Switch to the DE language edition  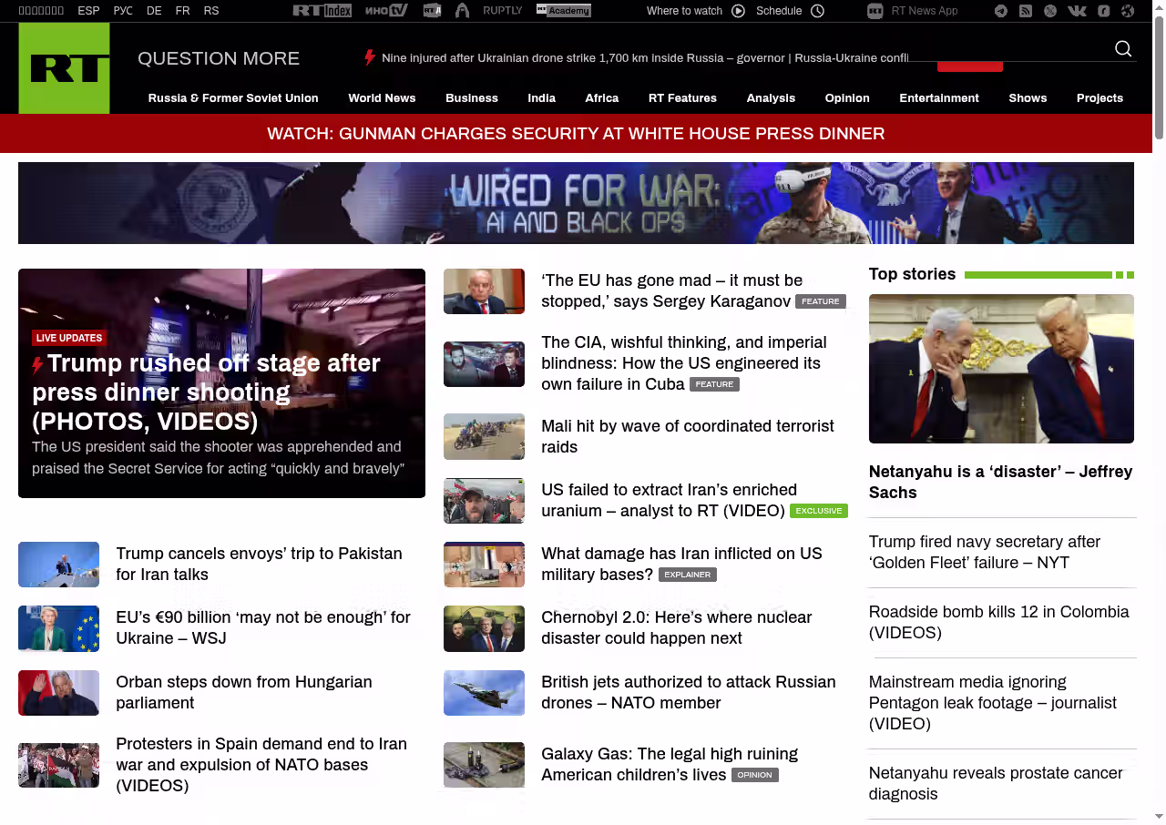[154, 11]
